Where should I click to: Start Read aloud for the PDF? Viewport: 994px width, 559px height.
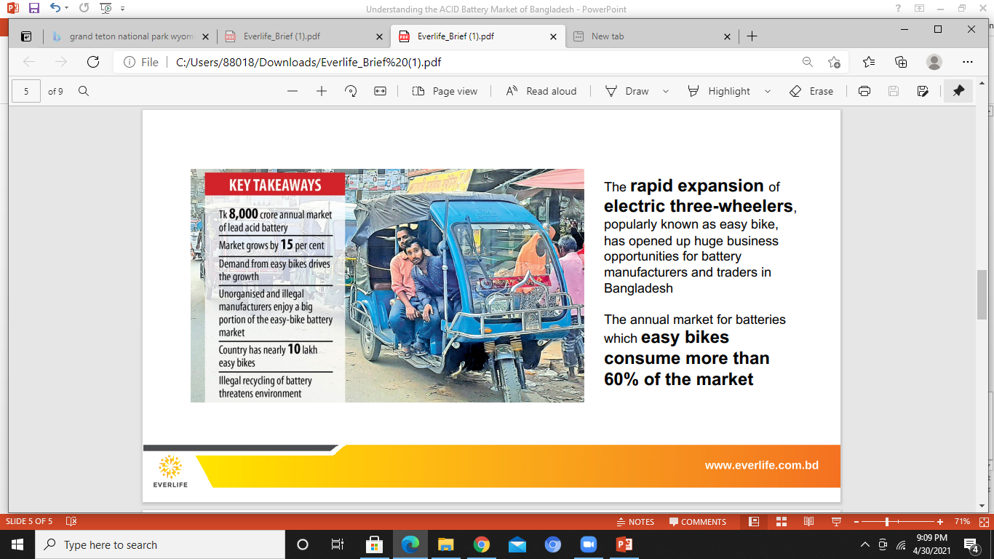point(541,91)
